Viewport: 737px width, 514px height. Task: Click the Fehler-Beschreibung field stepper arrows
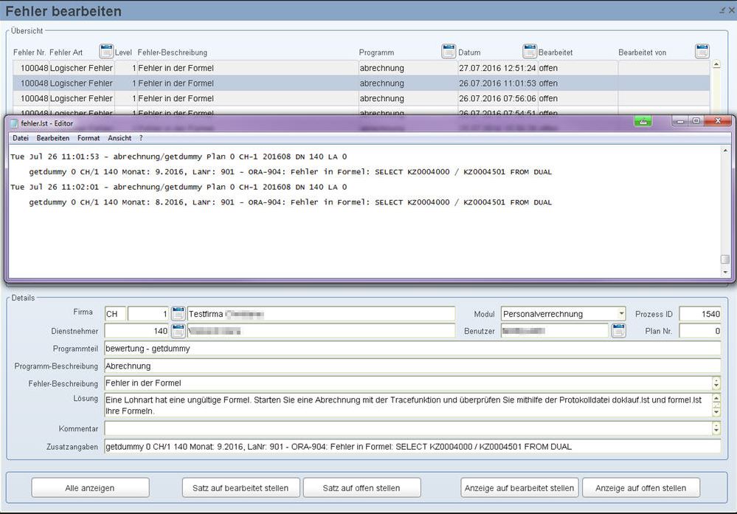(716, 383)
